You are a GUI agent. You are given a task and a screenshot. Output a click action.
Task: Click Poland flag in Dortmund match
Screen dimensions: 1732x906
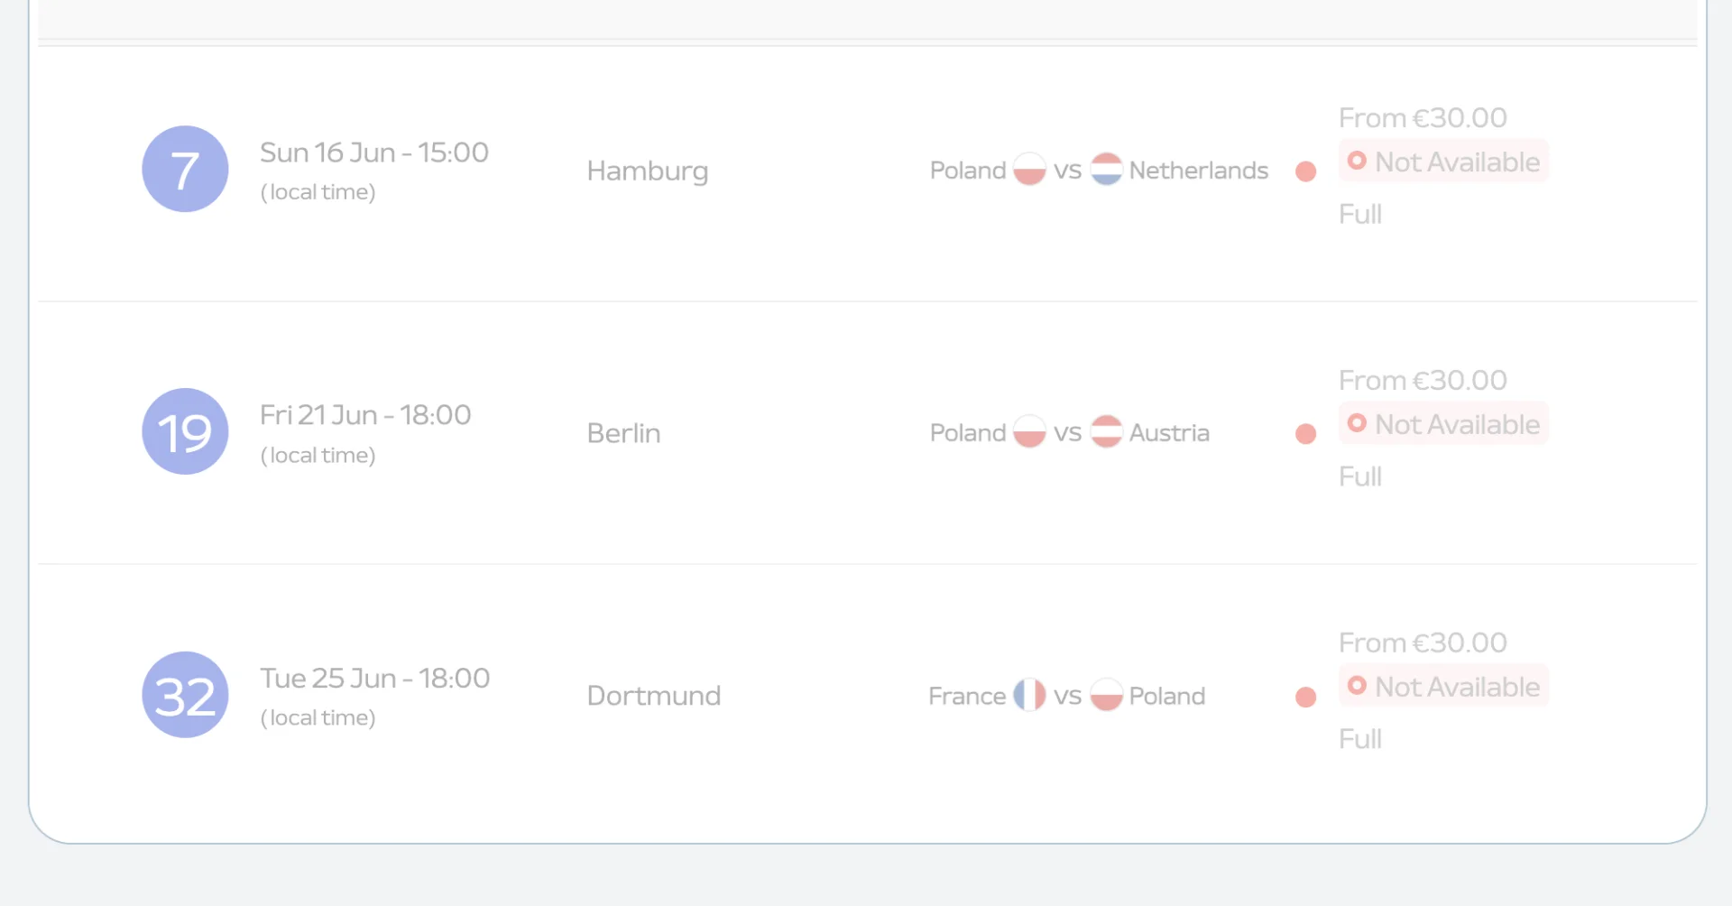tap(1106, 696)
